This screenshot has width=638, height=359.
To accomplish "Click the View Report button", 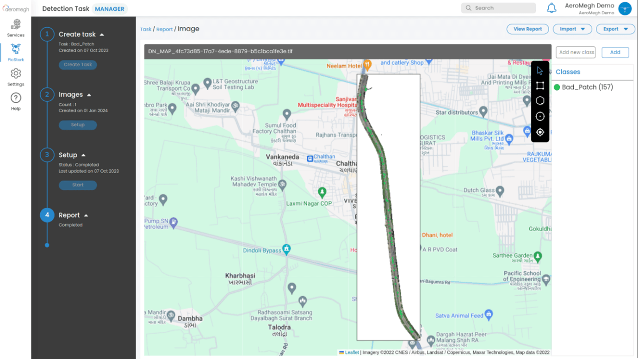I will click(527, 29).
